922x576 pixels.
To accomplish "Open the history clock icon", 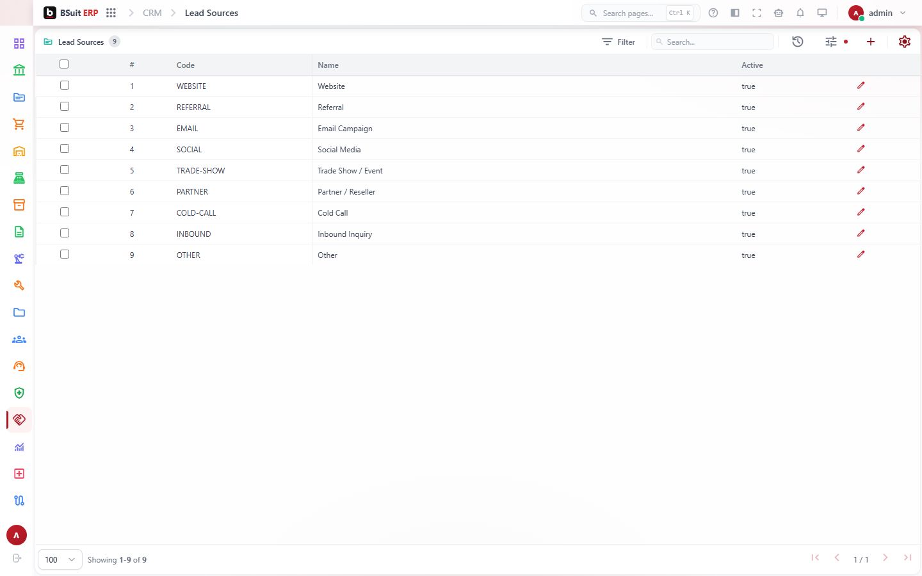I will point(797,42).
